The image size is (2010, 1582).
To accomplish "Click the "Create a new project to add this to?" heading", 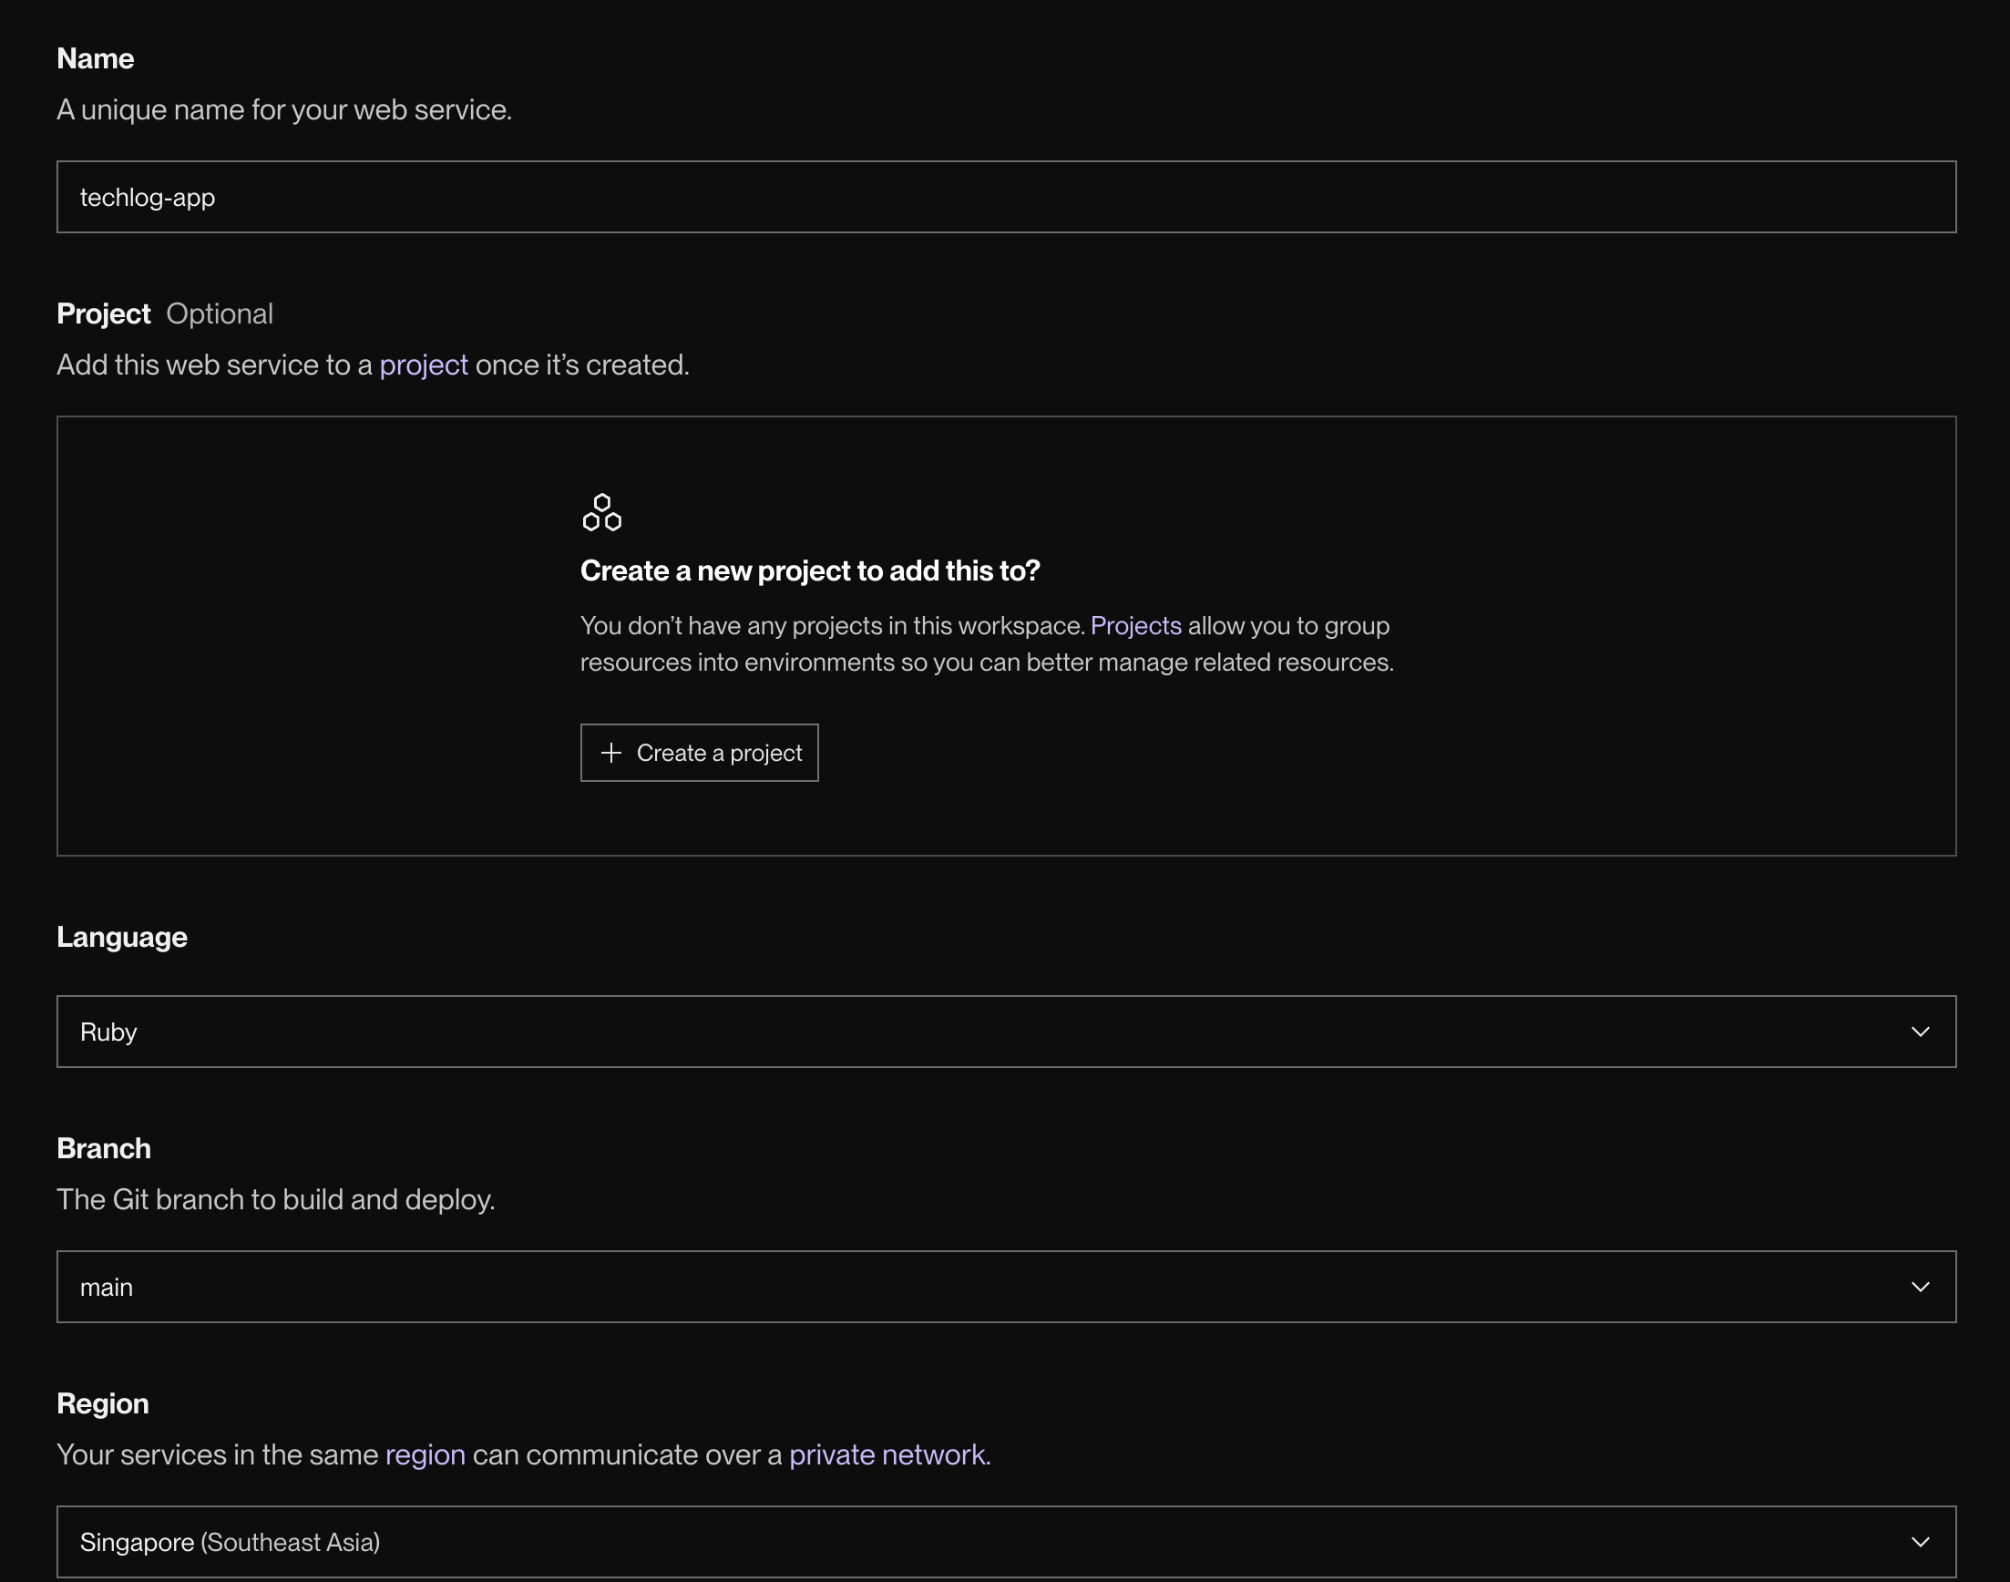I will tap(810, 570).
